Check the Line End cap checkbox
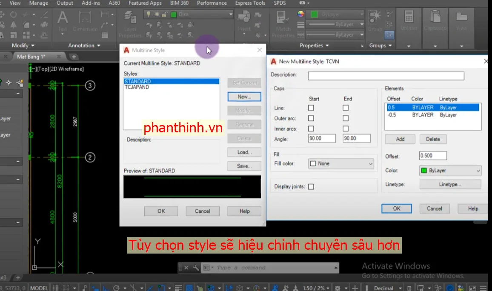 346,108
